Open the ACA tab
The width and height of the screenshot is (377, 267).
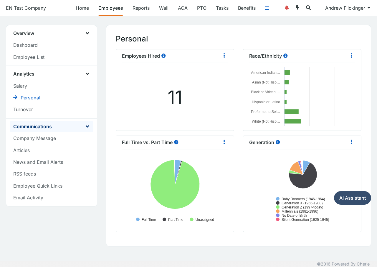[183, 8]
